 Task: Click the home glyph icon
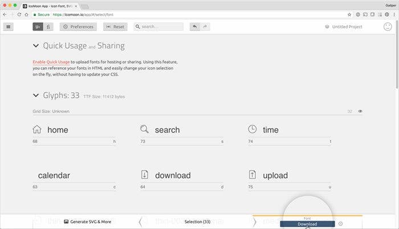(x=38, y=130)
